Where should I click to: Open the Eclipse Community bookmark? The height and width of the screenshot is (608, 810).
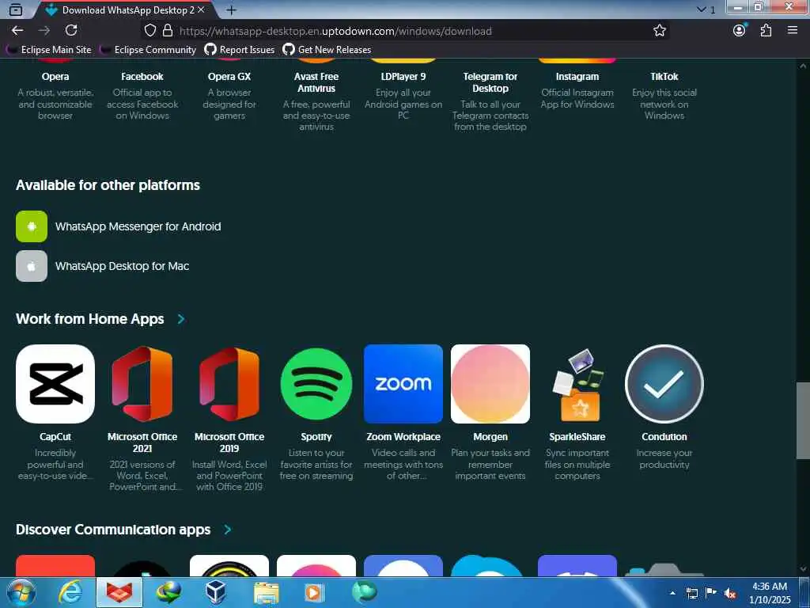[148, 50]
